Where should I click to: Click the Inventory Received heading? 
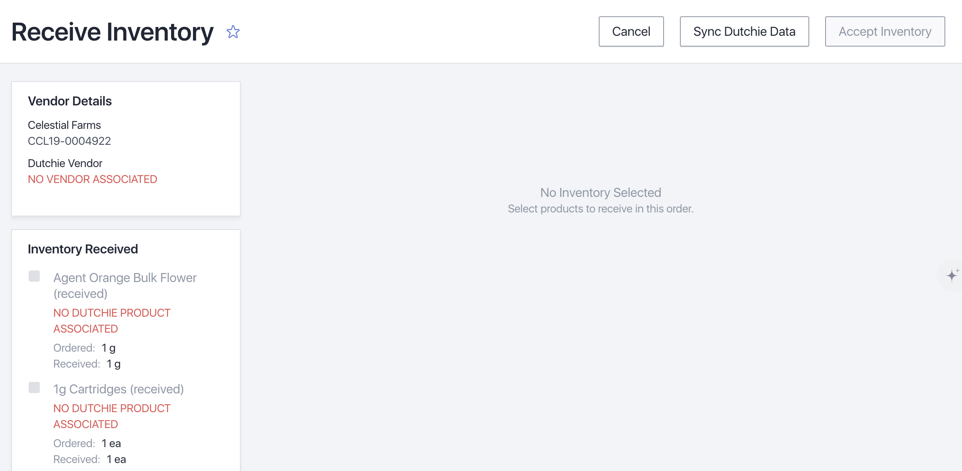click(x=83, y=249)
